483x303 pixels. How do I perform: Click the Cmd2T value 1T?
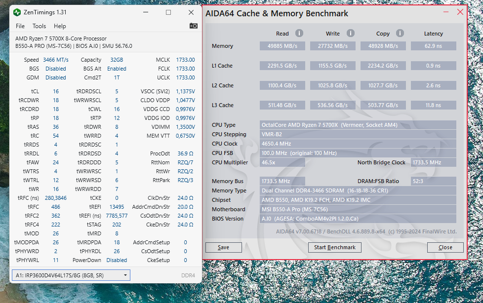pos(117,77)
